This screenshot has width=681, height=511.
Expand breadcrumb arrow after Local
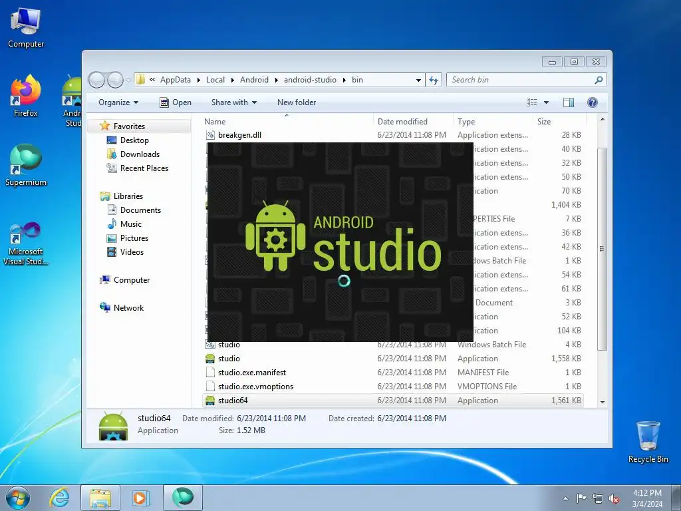(x=232, y=80)
